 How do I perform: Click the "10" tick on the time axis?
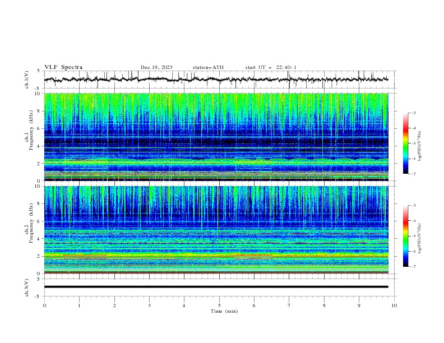coord(394,305)
